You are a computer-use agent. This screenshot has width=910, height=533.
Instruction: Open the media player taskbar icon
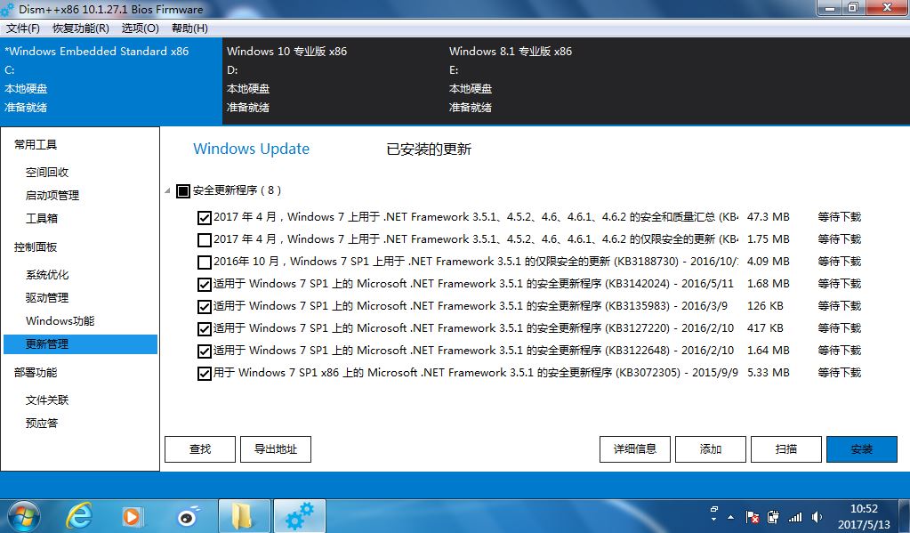click(x=132, y=517)
